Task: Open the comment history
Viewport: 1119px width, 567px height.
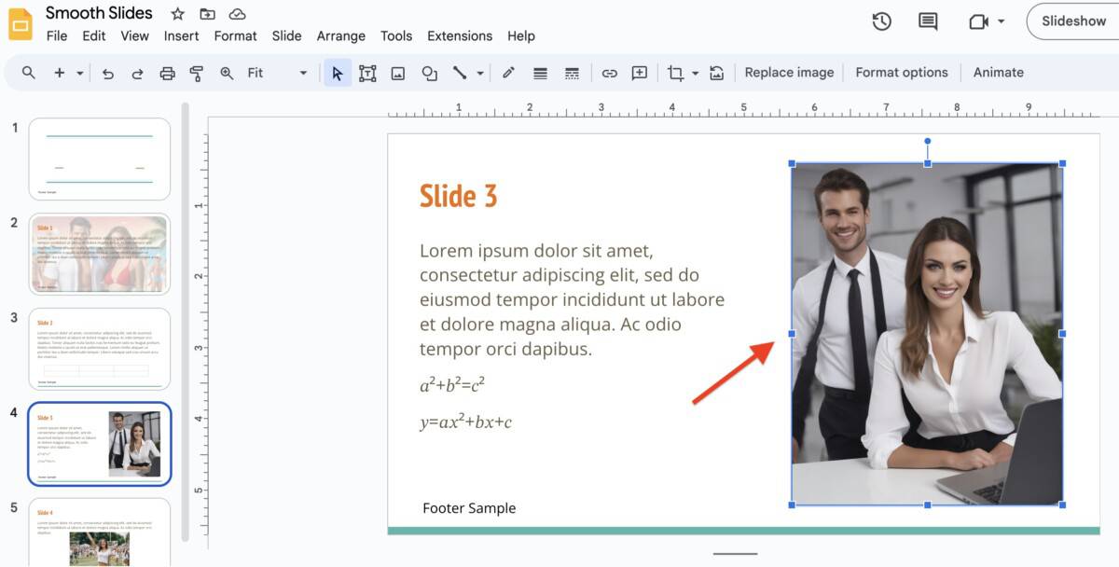Action: pos(927,21)
